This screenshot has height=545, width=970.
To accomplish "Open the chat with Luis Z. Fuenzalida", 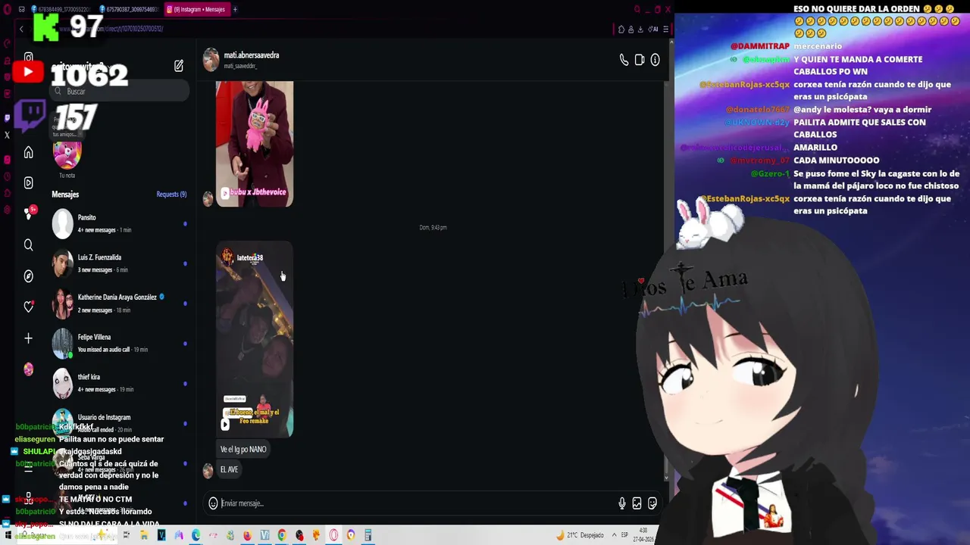I will 120,263.
